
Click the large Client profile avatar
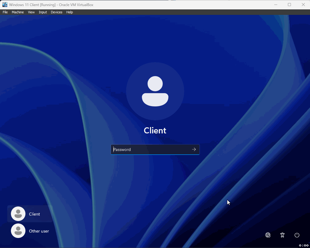[x=155, y=91]
